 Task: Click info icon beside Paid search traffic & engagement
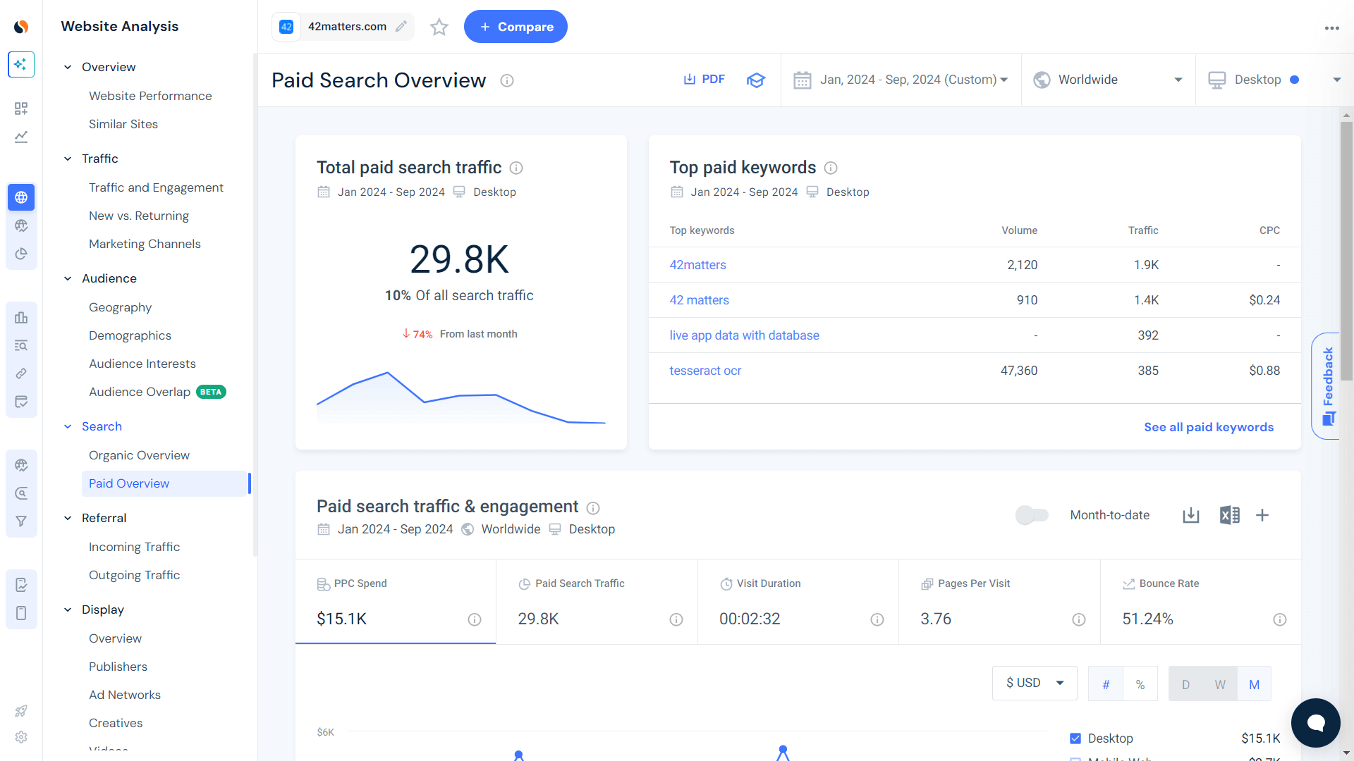[x=593, y=508]
